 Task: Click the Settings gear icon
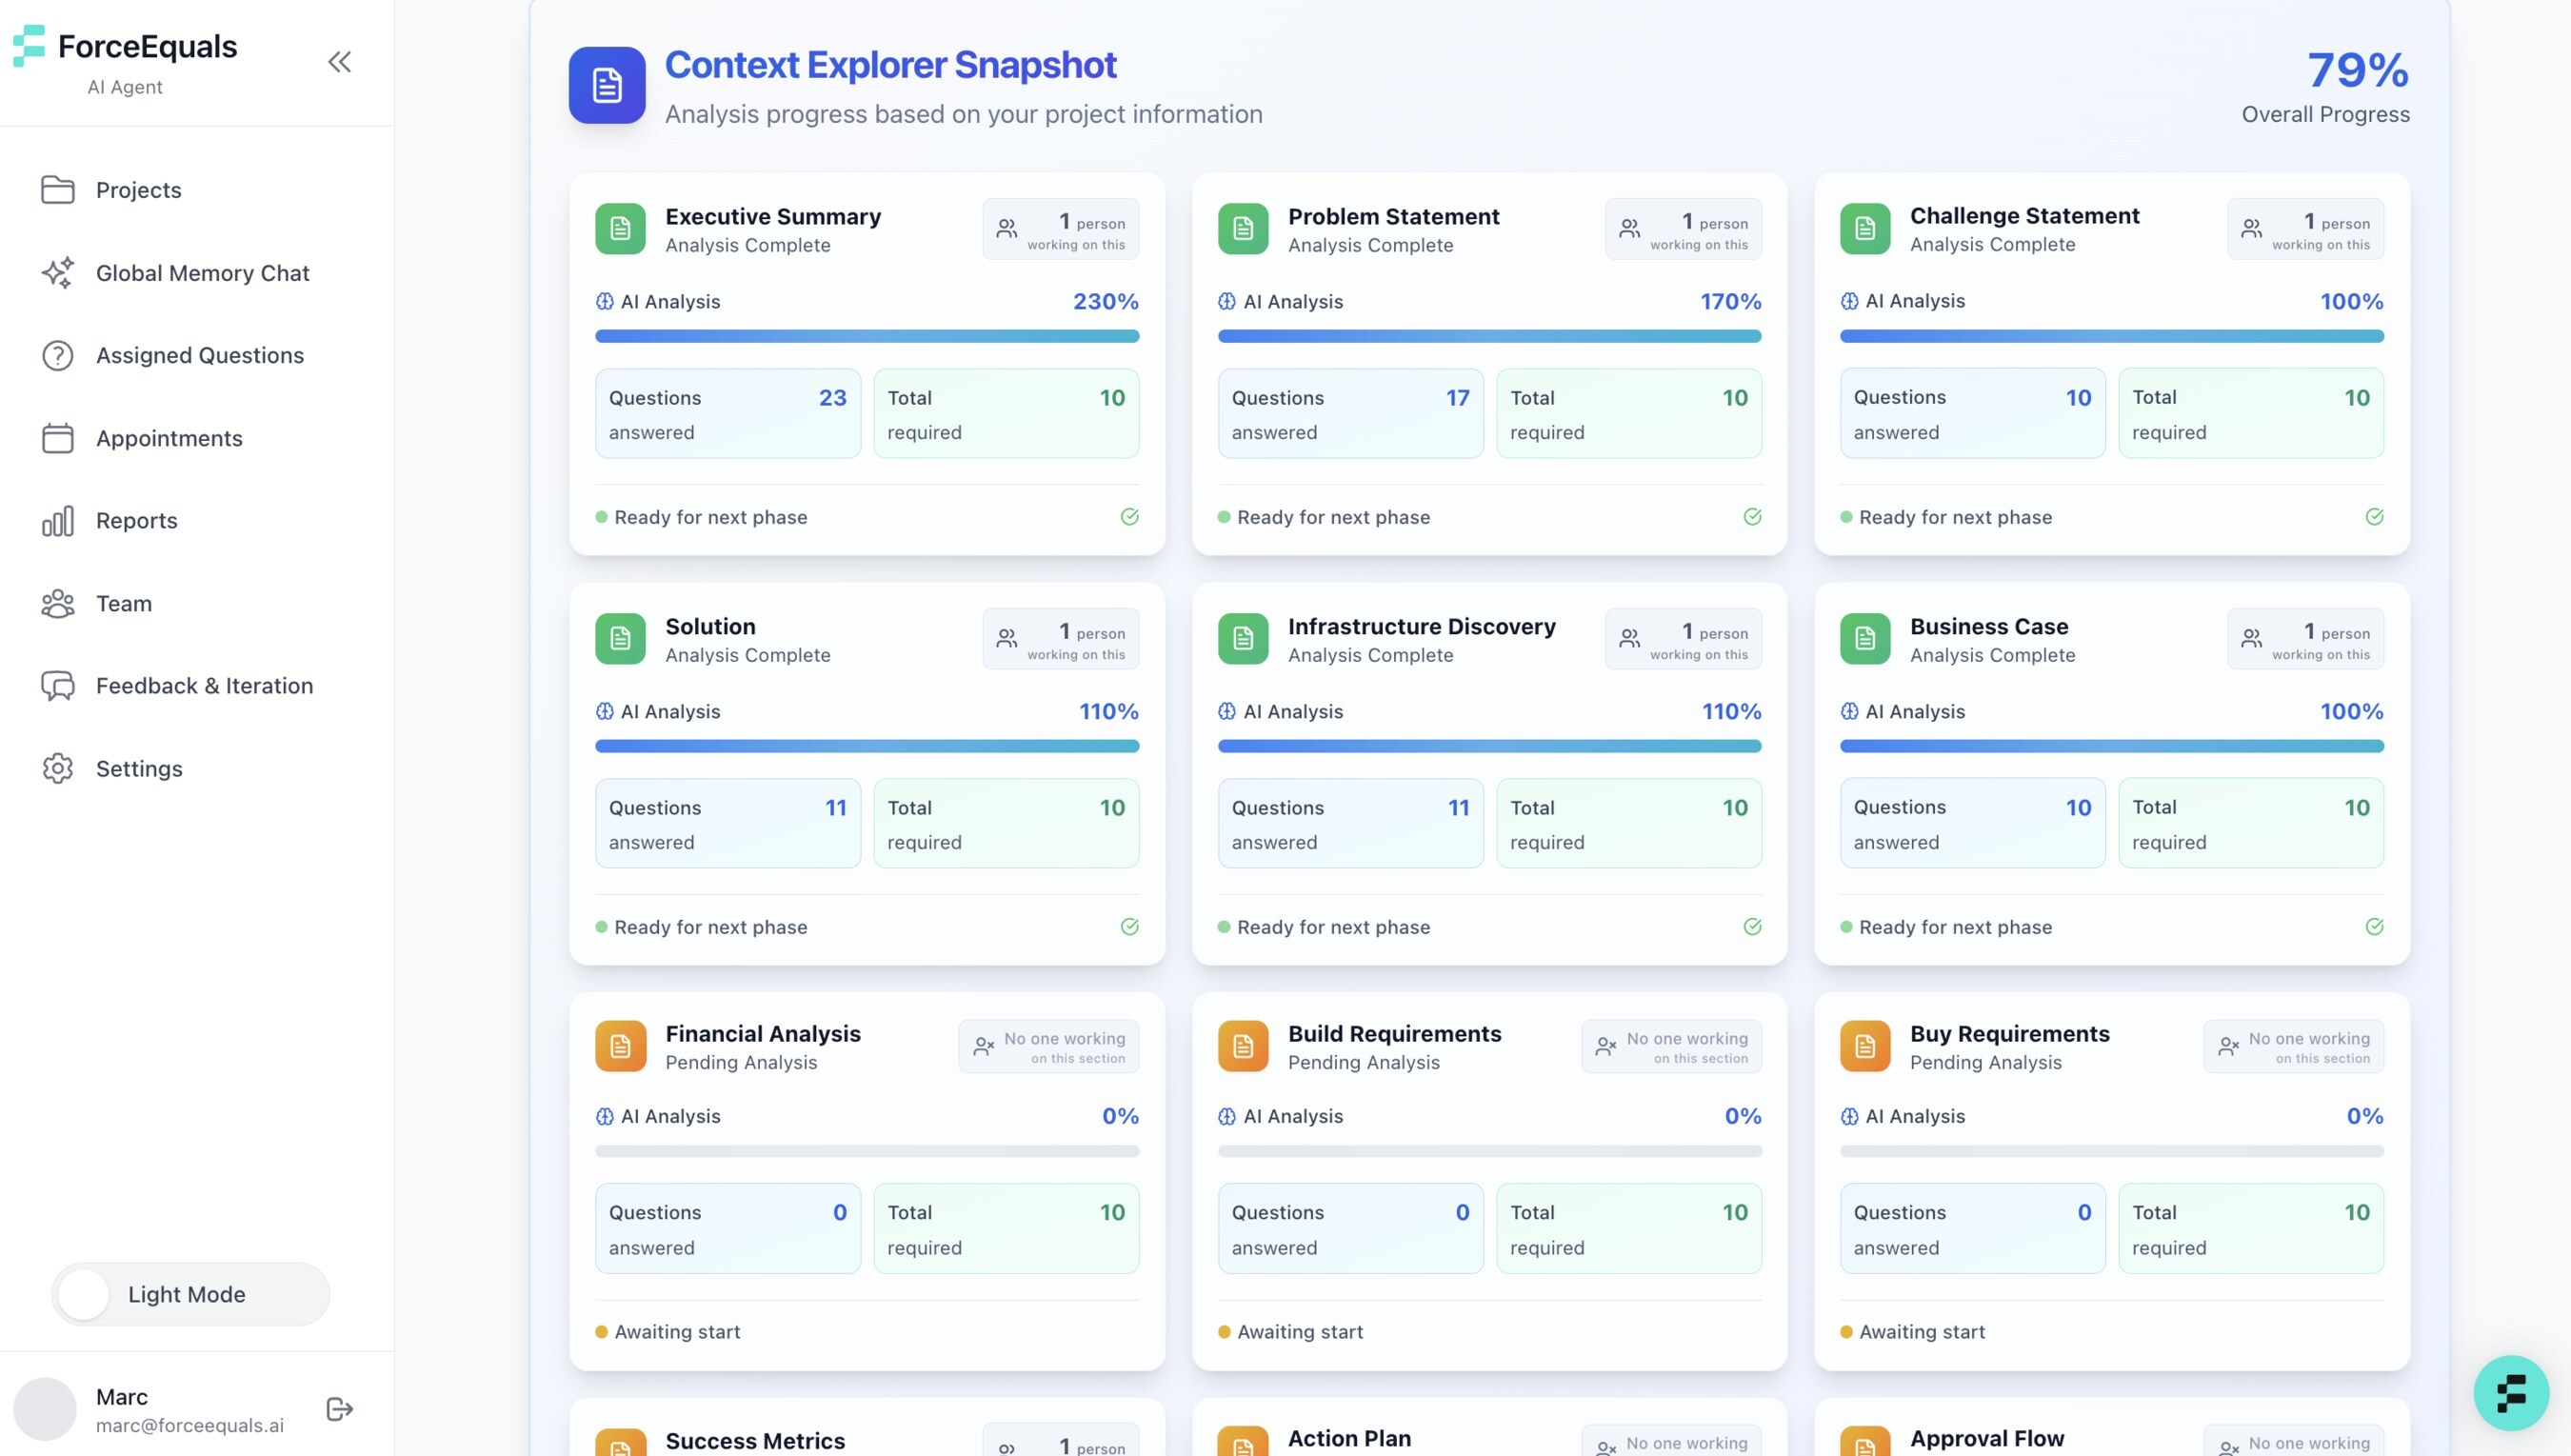pyautogui.click(x=58, y=769)
